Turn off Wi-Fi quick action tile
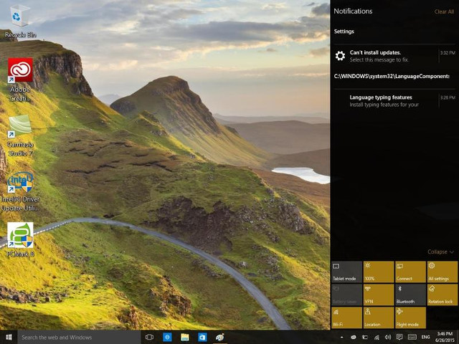Image resolution: width=459 pixels, height=344 pixels. [x=346, y=317]
